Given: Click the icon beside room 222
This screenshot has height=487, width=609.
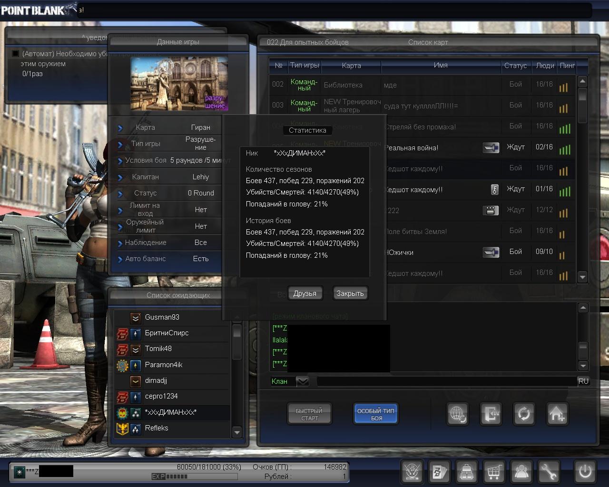Looking at the screenshot, I should [x=491, y=211].
